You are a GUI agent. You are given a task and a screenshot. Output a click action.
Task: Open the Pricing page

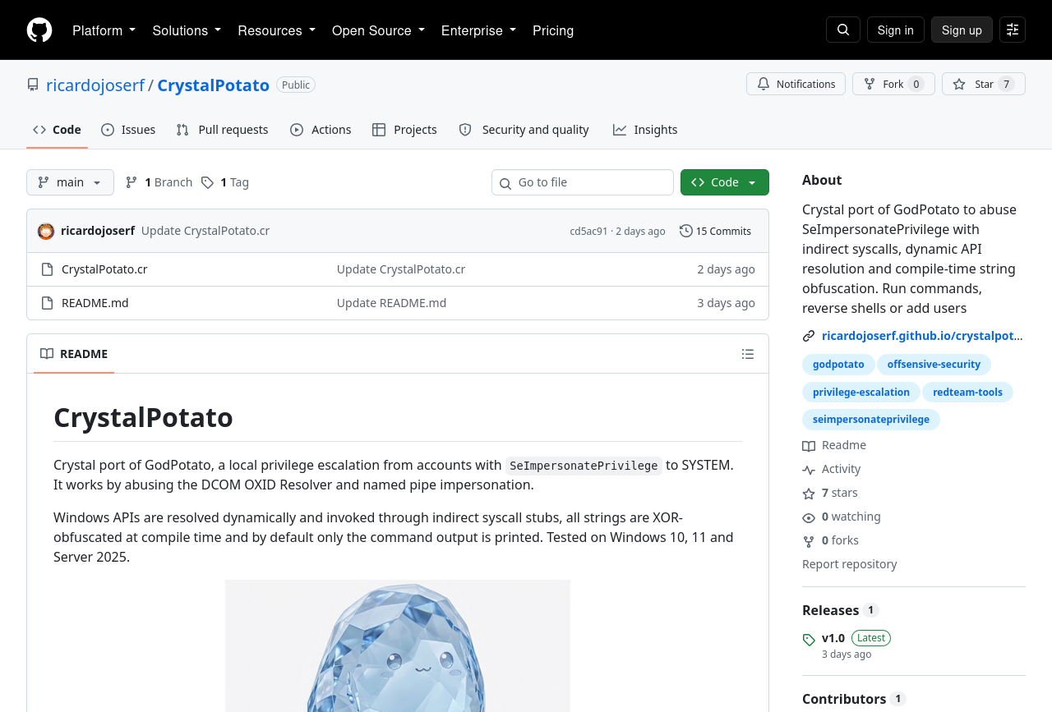click(x=553, y=30)
